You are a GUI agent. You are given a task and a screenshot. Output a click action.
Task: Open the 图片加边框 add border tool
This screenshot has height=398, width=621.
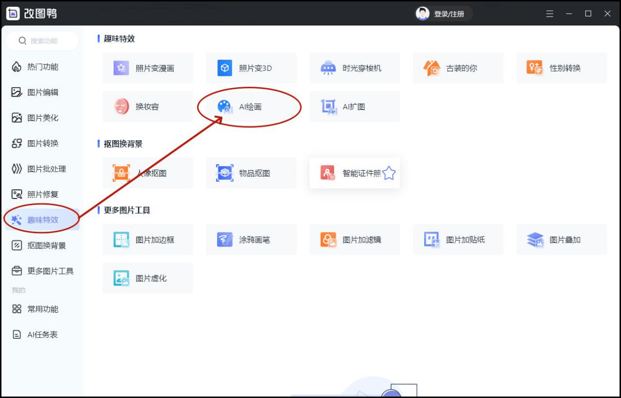tap(147, 240)
